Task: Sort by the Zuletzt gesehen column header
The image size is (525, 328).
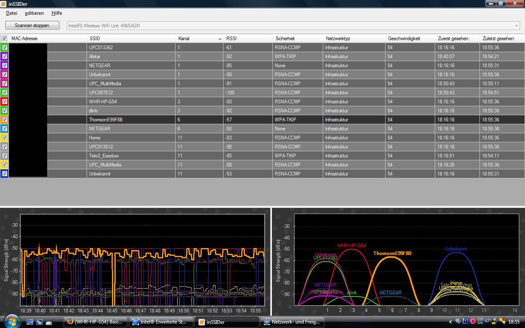Action: tap(502, 38)
